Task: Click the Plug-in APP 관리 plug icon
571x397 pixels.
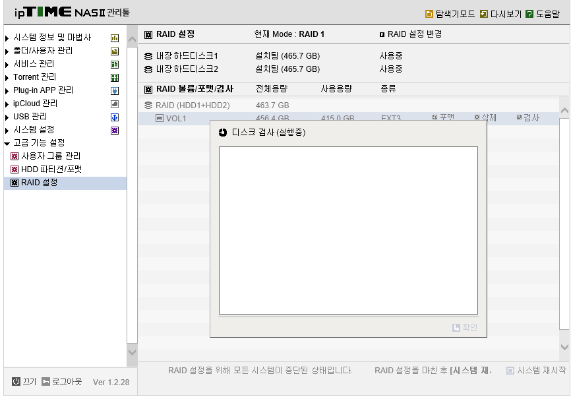Action: [x=115, y=91]
